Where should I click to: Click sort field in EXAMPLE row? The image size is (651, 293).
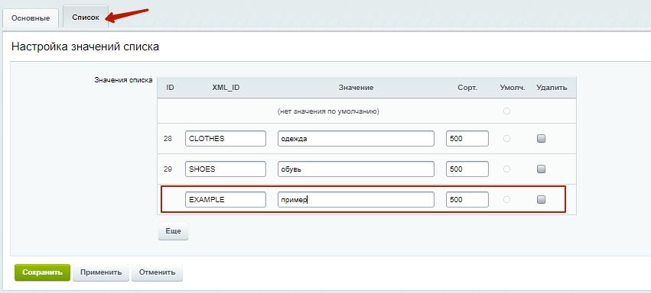click(467, 199)
